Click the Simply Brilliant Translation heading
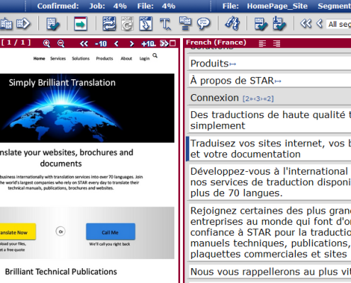This screenshot has width=351, height=283. [x=62, y=83]
